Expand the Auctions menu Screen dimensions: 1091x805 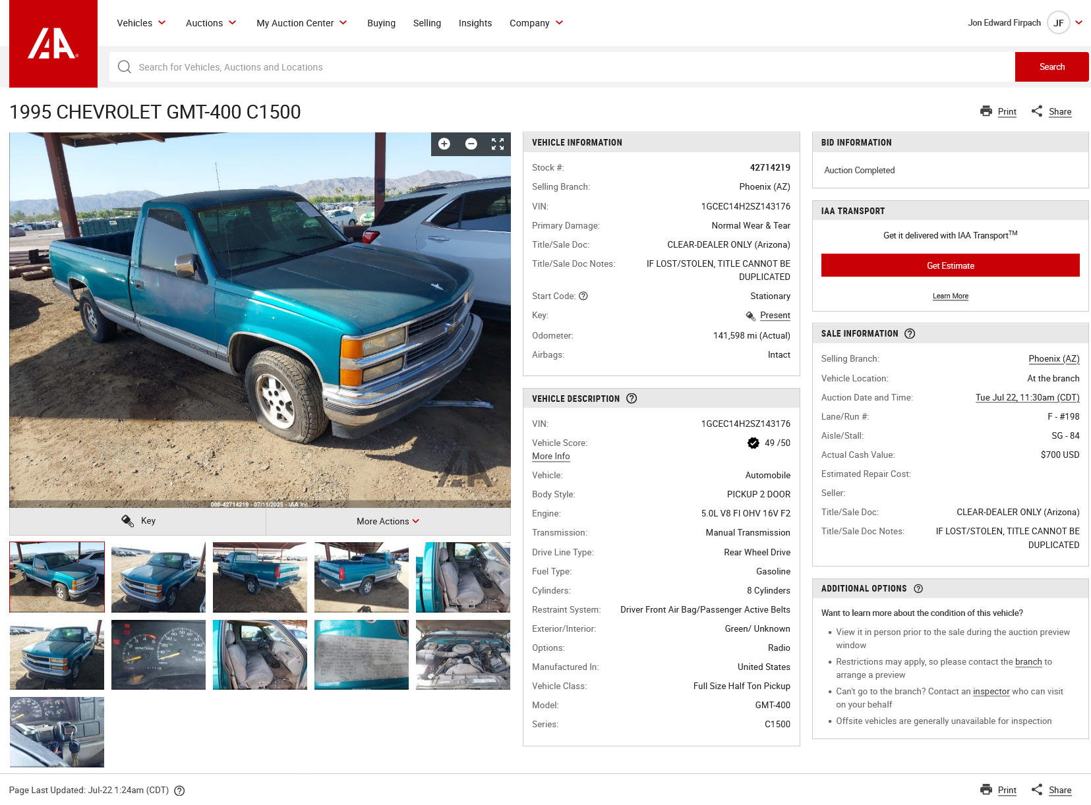(x=211, y=23)
